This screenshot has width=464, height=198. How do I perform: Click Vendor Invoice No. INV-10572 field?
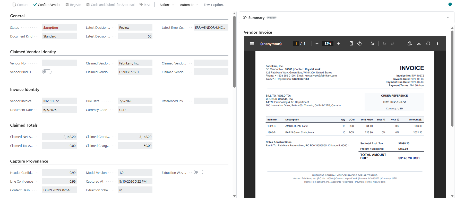click(59, 101)
